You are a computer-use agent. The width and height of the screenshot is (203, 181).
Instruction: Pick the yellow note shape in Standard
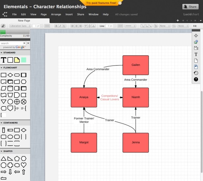pyautogui.click(x=17, y=60)
